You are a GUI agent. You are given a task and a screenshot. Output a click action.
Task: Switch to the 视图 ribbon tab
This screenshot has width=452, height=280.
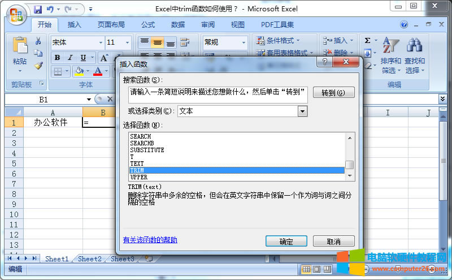237,25
